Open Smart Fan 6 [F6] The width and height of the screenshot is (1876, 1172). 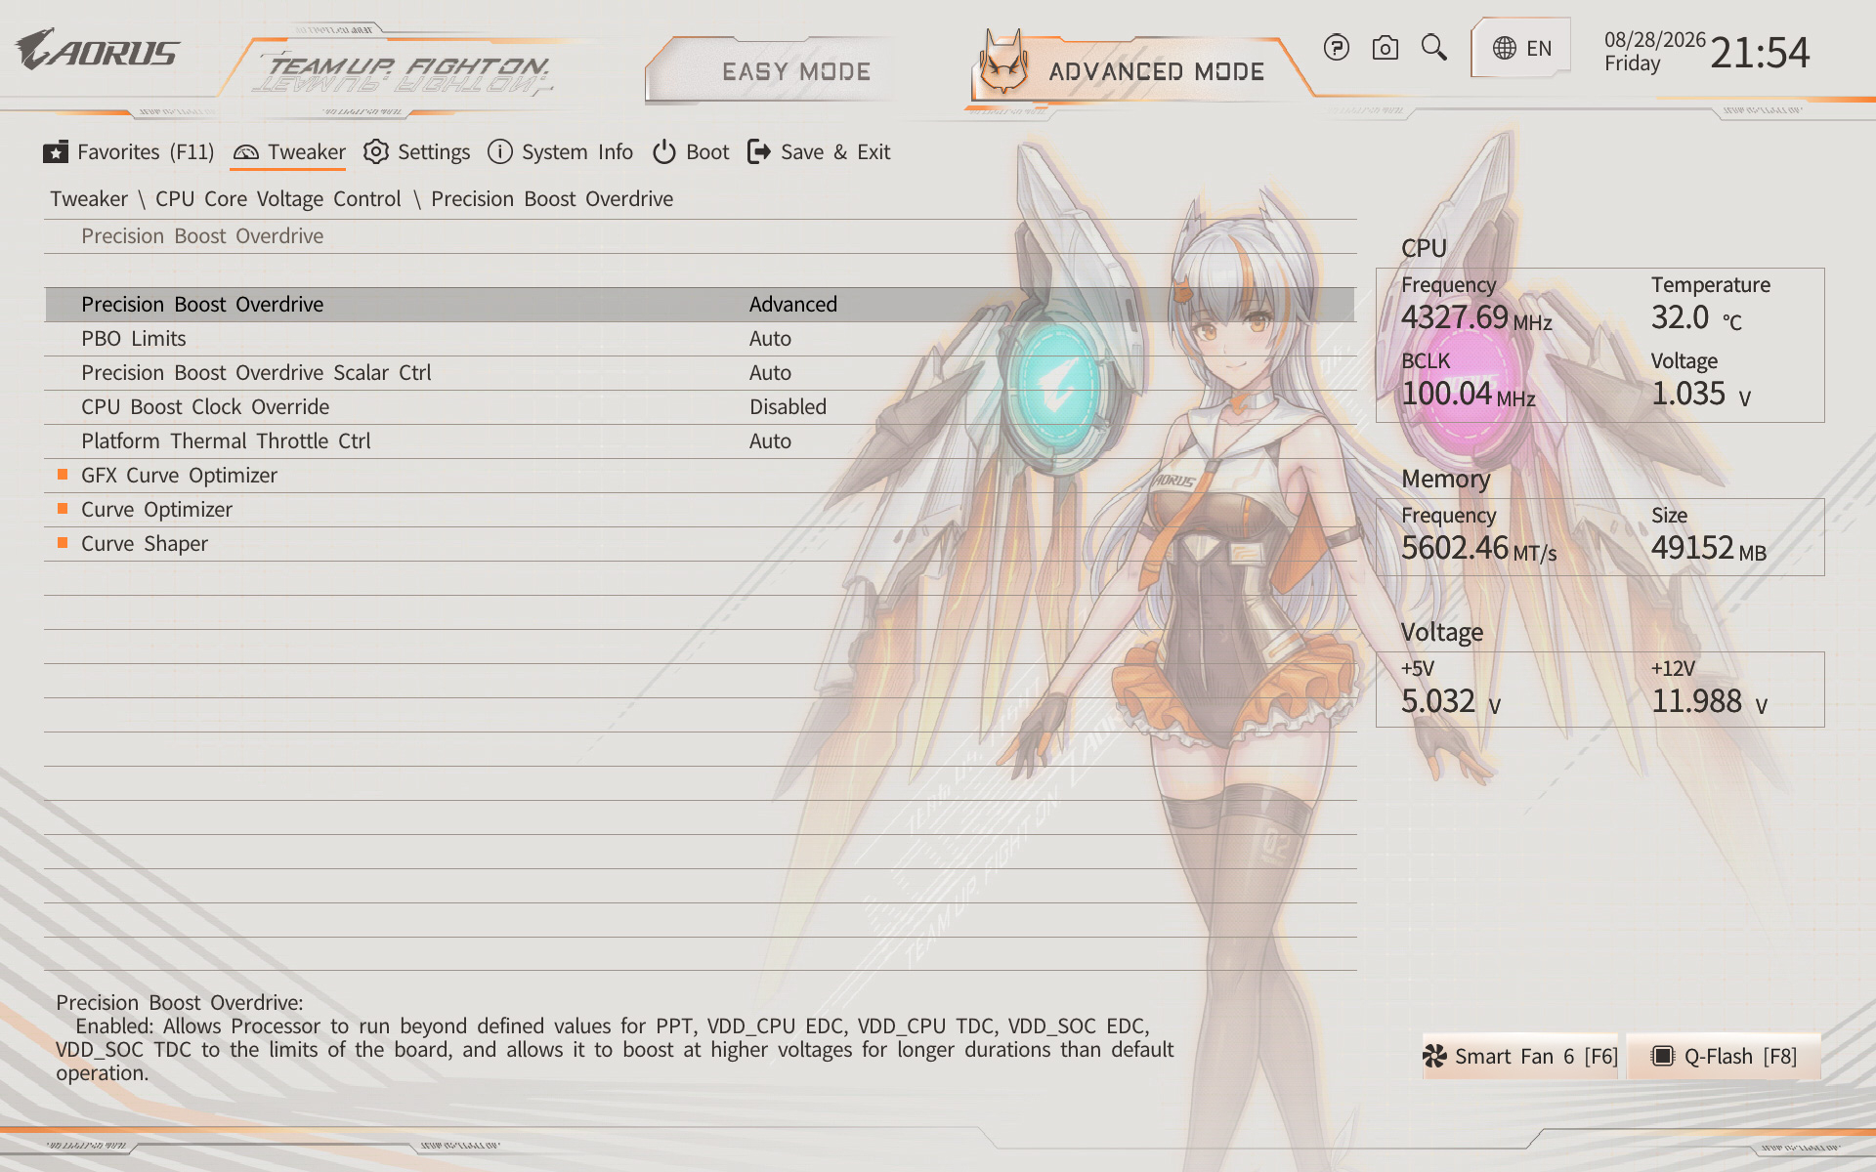pyautogui.click(x=1520, y=1056)
